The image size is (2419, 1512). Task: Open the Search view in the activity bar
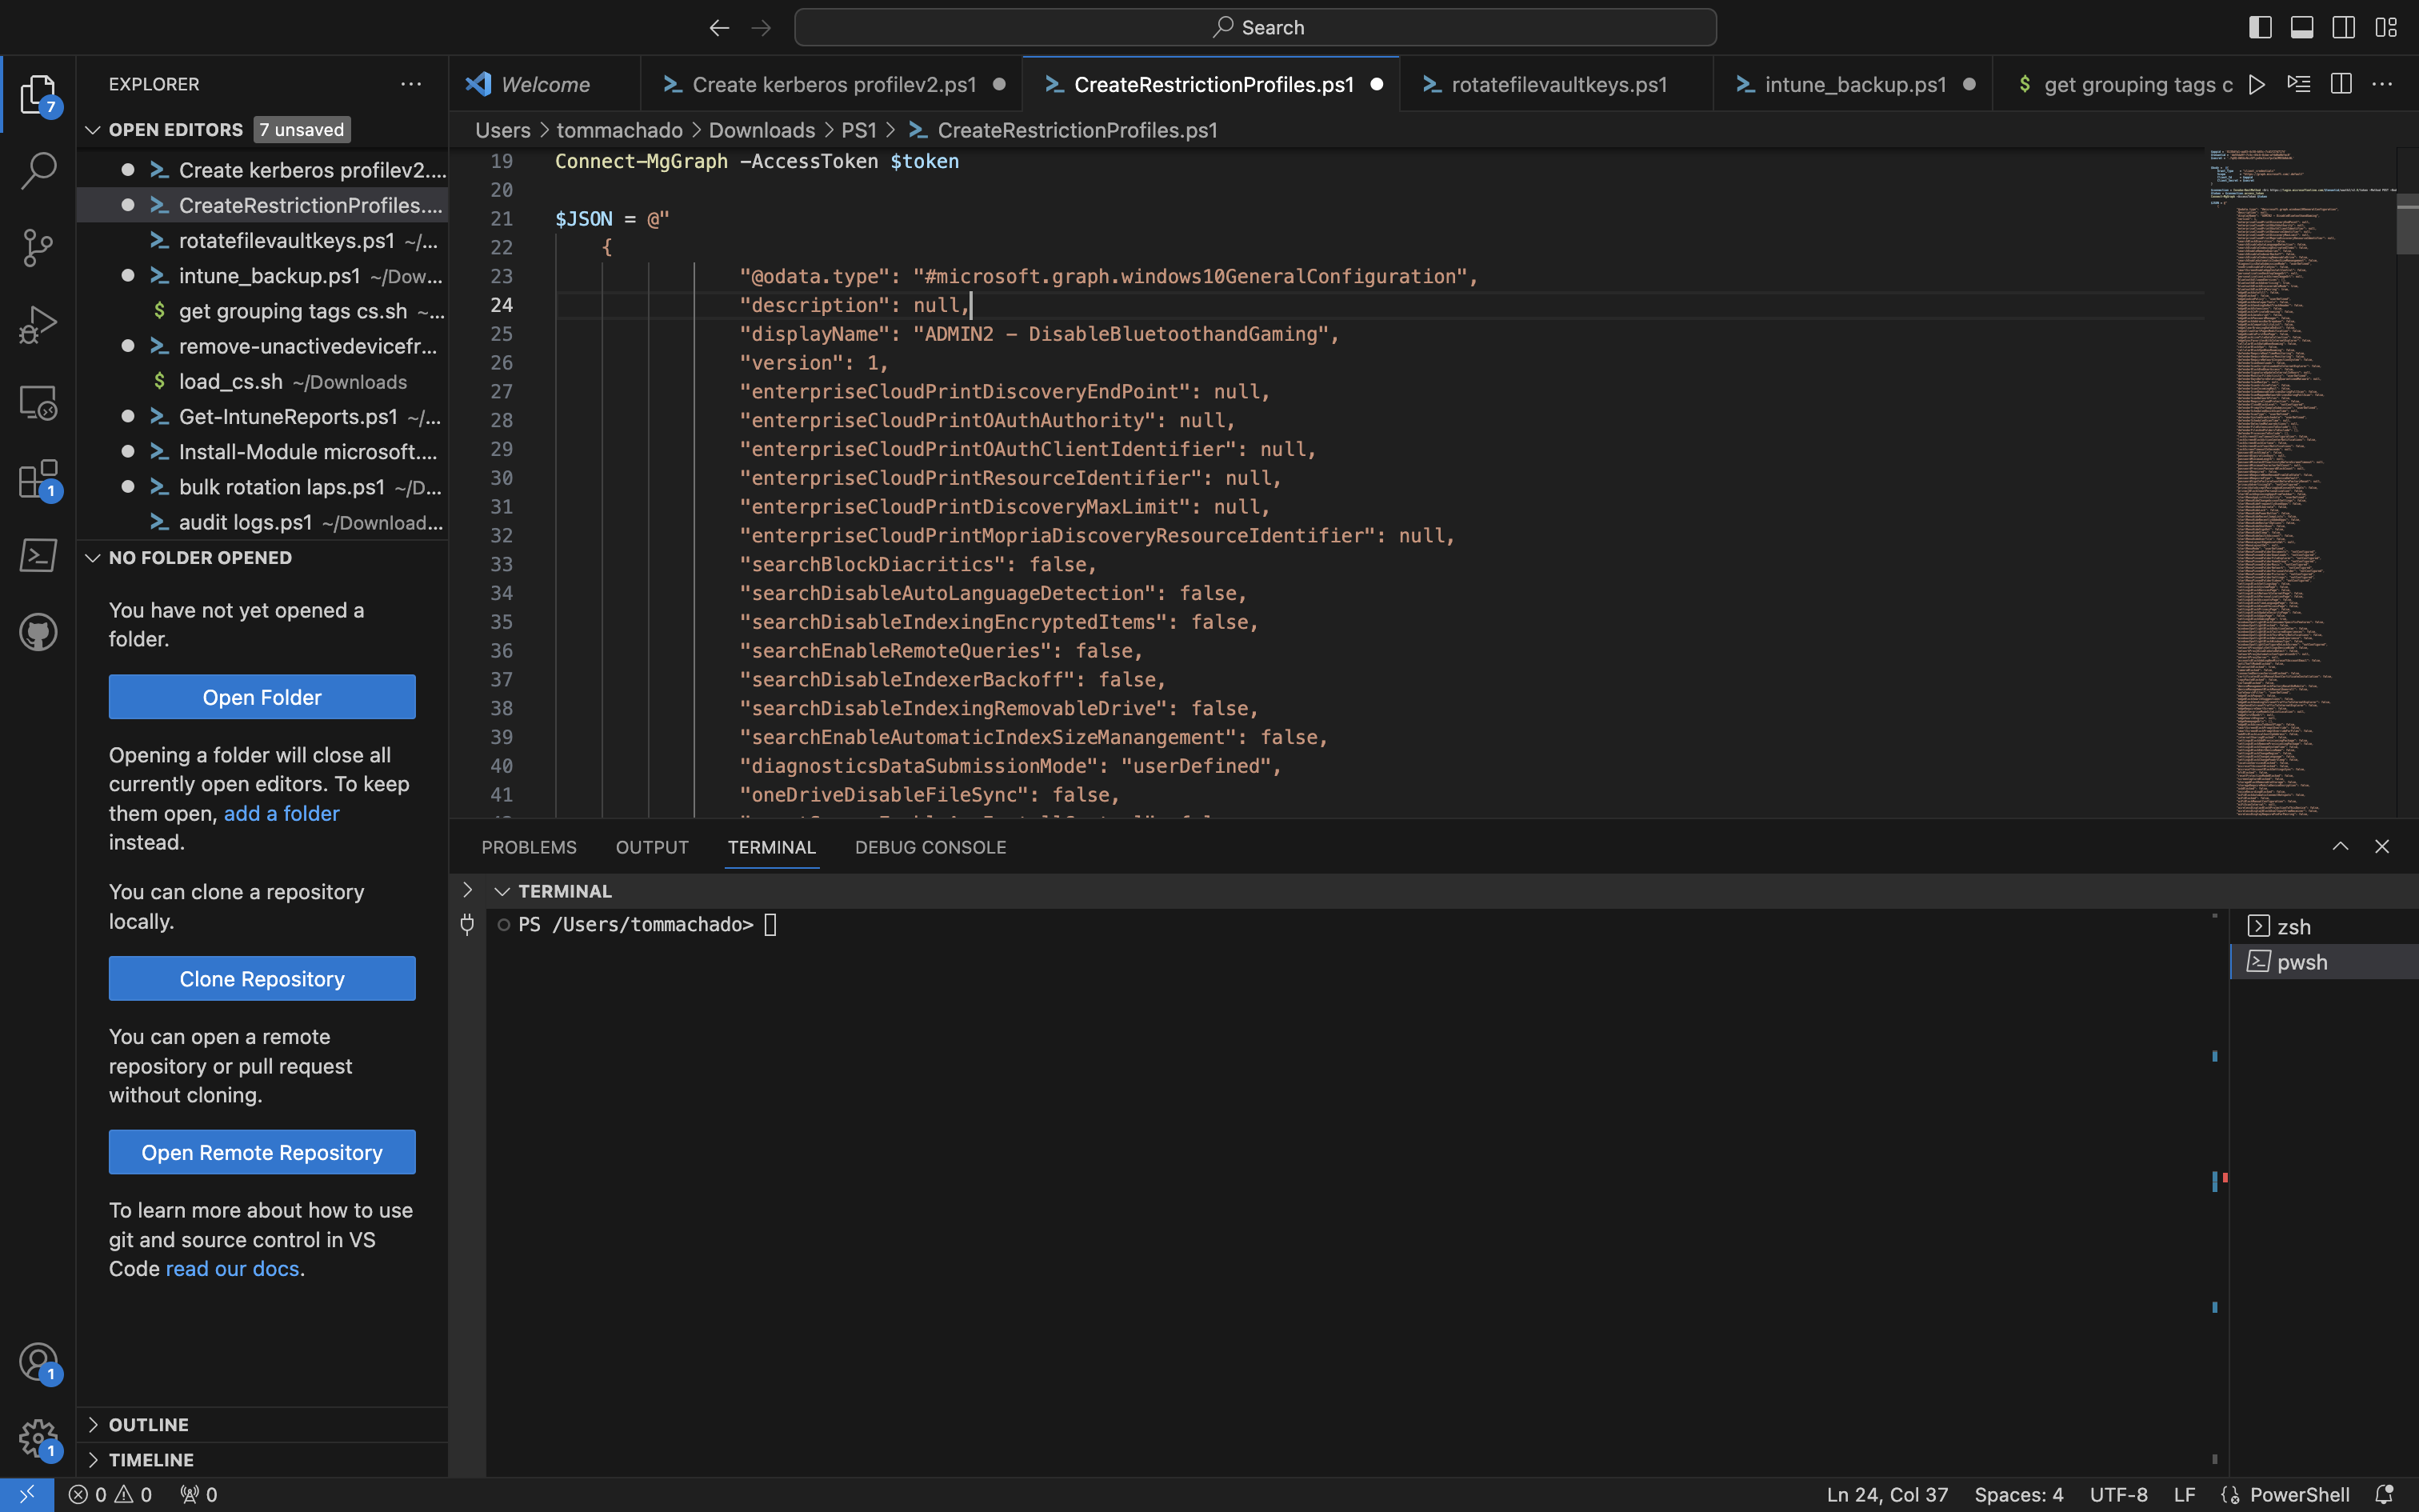(37, 171)
